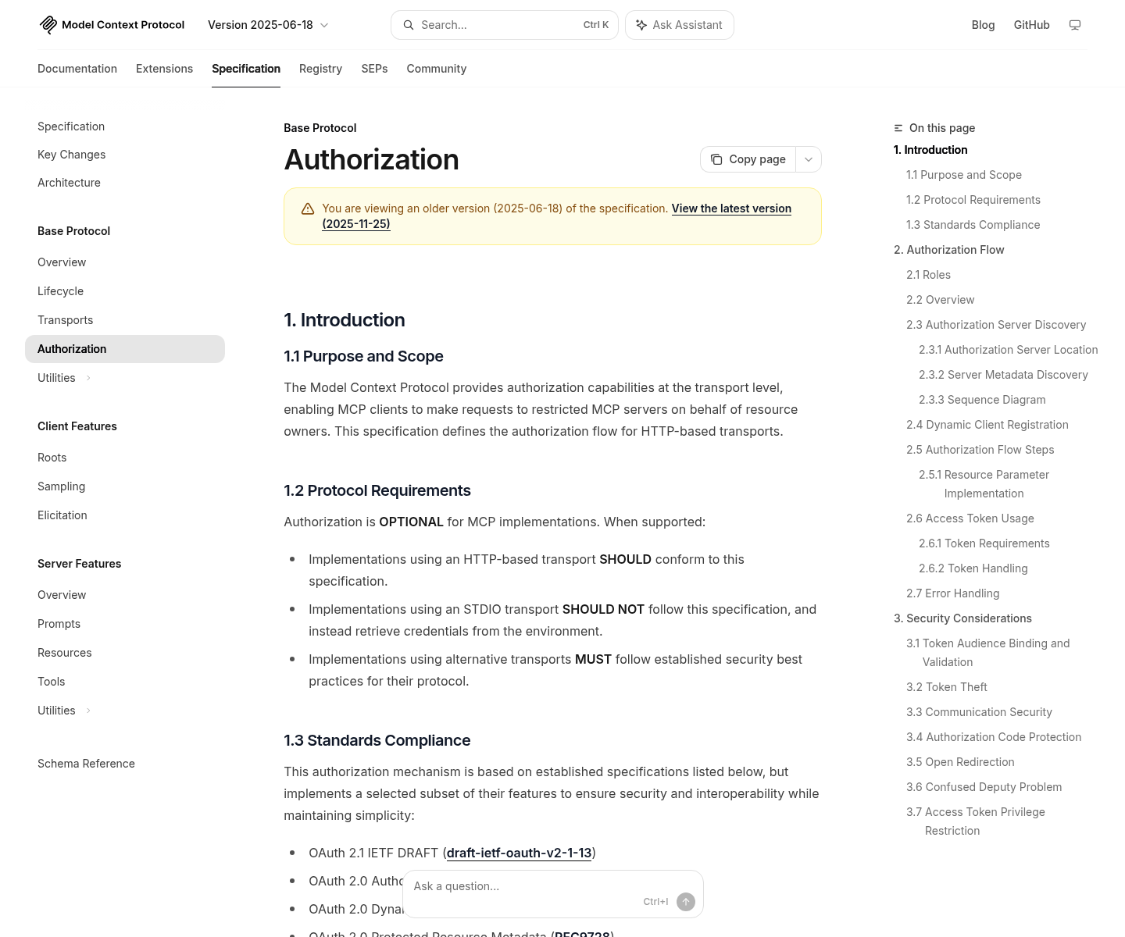This screenshot has height=937, width=1125.
Task: Click the Search field
Action: [x=505, y=25]
